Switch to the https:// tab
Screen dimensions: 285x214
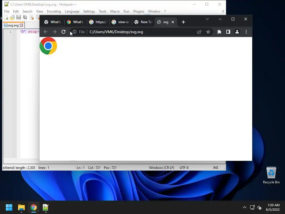click(x=98, y=22)
